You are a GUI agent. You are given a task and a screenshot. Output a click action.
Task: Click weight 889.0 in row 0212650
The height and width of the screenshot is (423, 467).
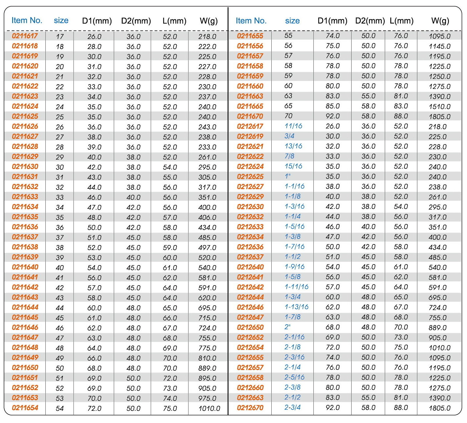pyautogui.click(x=438, y=328)
